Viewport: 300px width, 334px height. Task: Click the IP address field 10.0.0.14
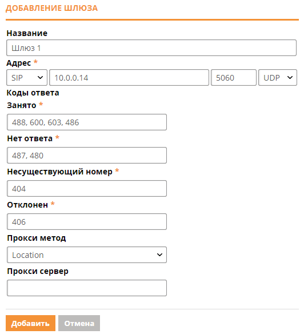point(129,78)
